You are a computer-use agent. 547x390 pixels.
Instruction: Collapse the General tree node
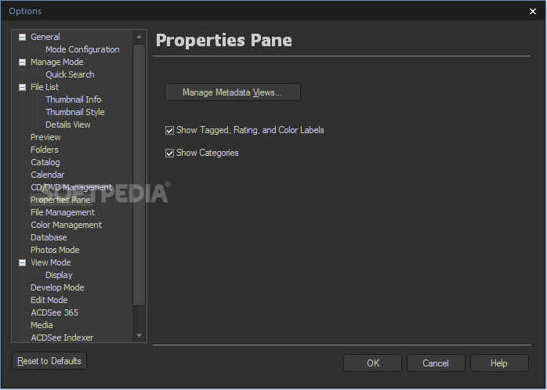click(x=22, y=37)
